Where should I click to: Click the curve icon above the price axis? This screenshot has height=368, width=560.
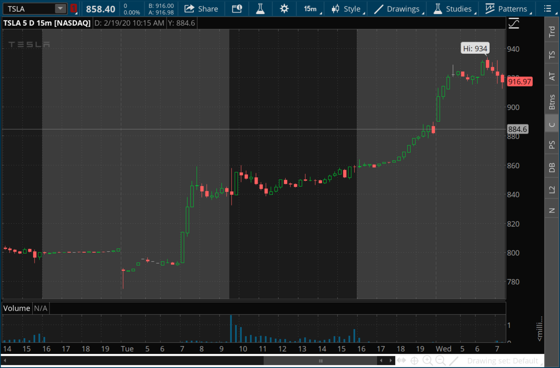tap(514, 23)
